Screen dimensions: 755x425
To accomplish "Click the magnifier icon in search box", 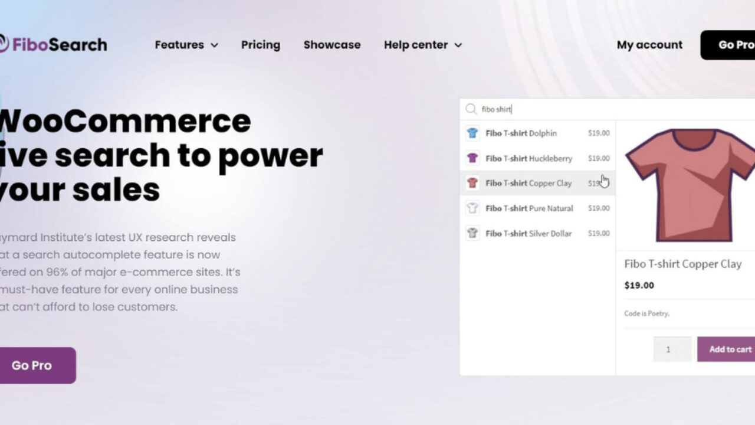I will point(471,109).
